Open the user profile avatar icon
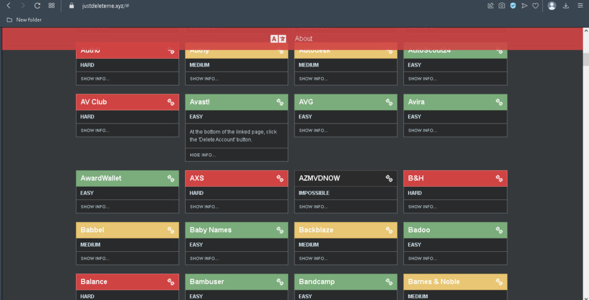 tap(552, 6)
